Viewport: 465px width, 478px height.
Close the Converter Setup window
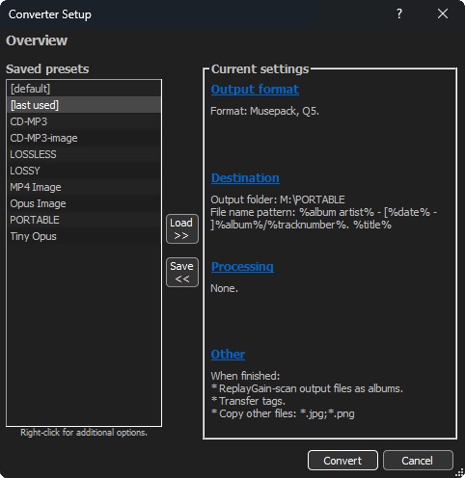click(x=443, y=13)
